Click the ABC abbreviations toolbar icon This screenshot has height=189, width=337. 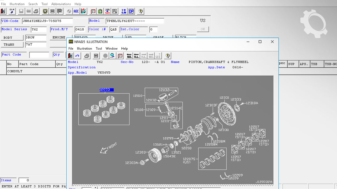click(76, 11)
